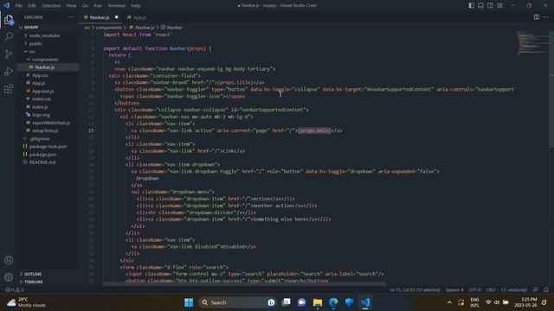The image size is (554, 311).
Task: Open File Explorer from taskbar
Action: 318,302
